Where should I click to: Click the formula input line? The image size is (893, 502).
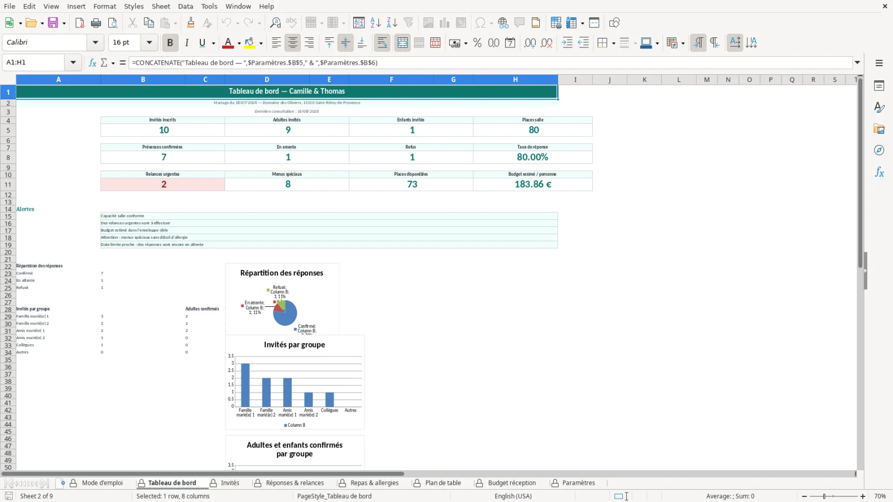pyautogui.click(x=491, y=62)
